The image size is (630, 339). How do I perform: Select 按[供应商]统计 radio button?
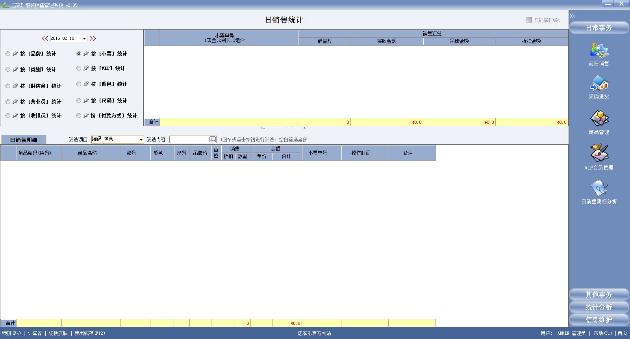[x=8, y=86]
